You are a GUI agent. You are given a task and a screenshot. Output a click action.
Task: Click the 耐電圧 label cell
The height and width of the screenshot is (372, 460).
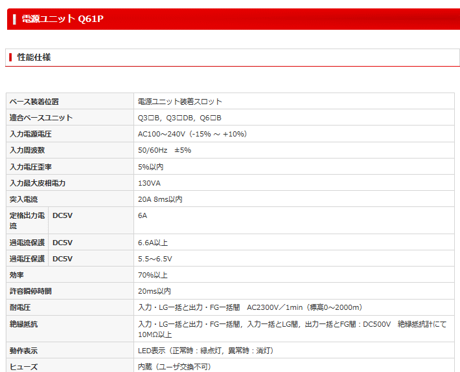click(70, 307)
